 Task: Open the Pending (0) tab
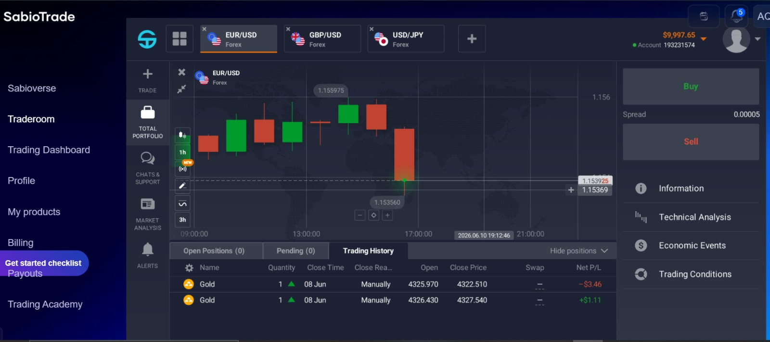tap(296, 251)
